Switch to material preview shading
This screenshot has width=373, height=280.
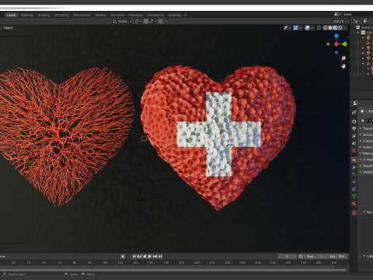[335, 28]
